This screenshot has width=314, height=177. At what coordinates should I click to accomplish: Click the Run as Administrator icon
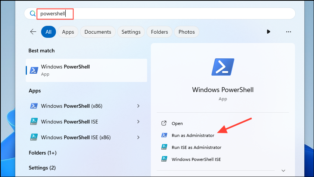164,135
